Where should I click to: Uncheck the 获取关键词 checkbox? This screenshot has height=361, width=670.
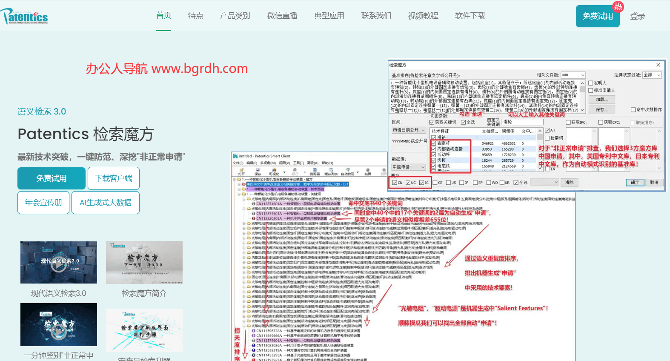tap(432, 122)
